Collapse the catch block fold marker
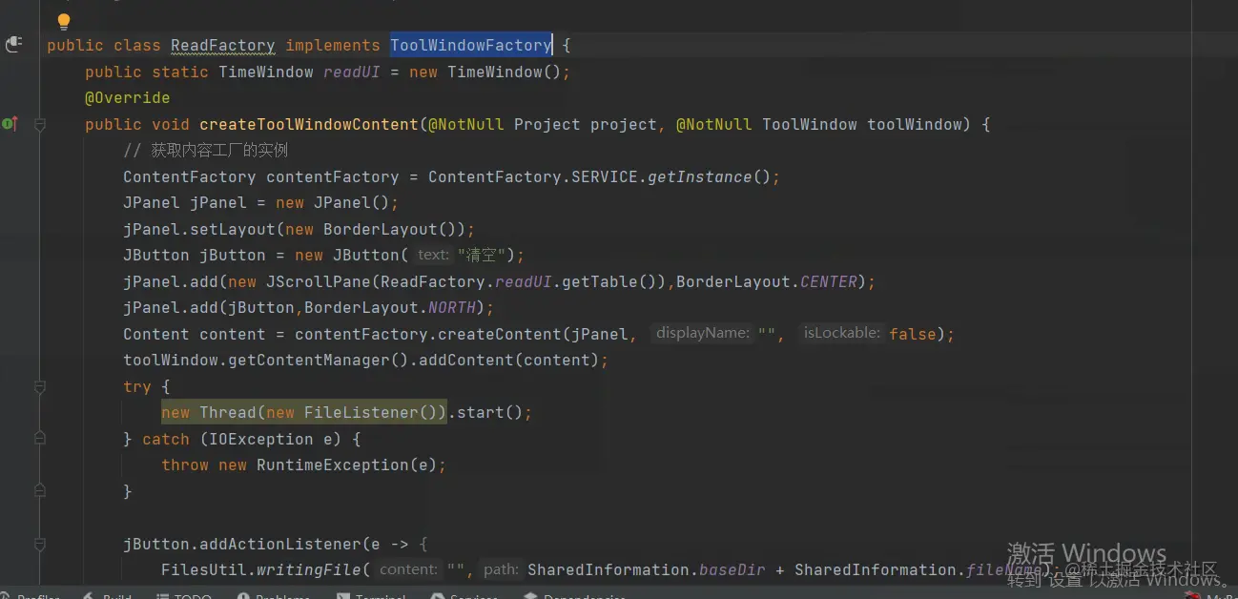The width and height of the screenshot is (1238, 599). (x=40, y=439)
